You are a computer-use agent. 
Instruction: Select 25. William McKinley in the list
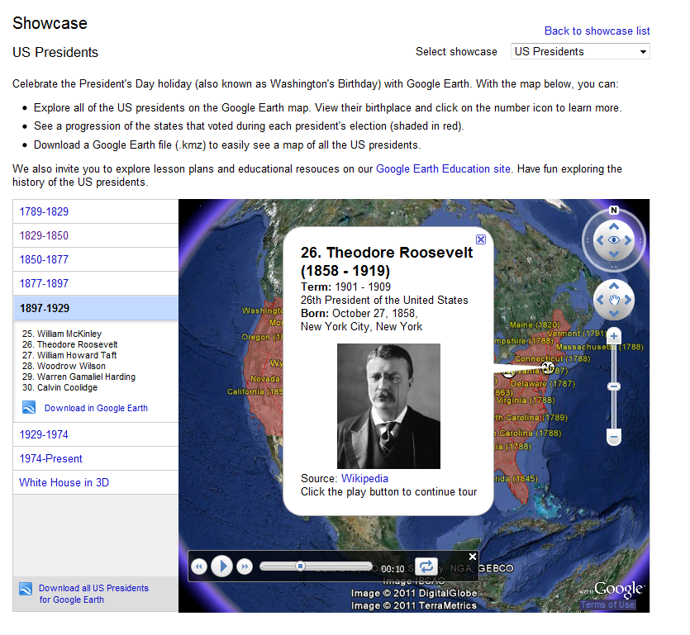pyautogui.click(x=62, y=334)
